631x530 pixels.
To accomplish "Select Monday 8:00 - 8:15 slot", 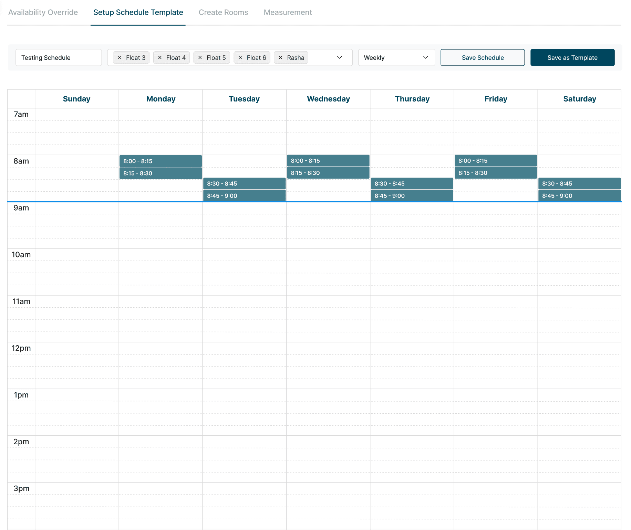I will (161, 161).
